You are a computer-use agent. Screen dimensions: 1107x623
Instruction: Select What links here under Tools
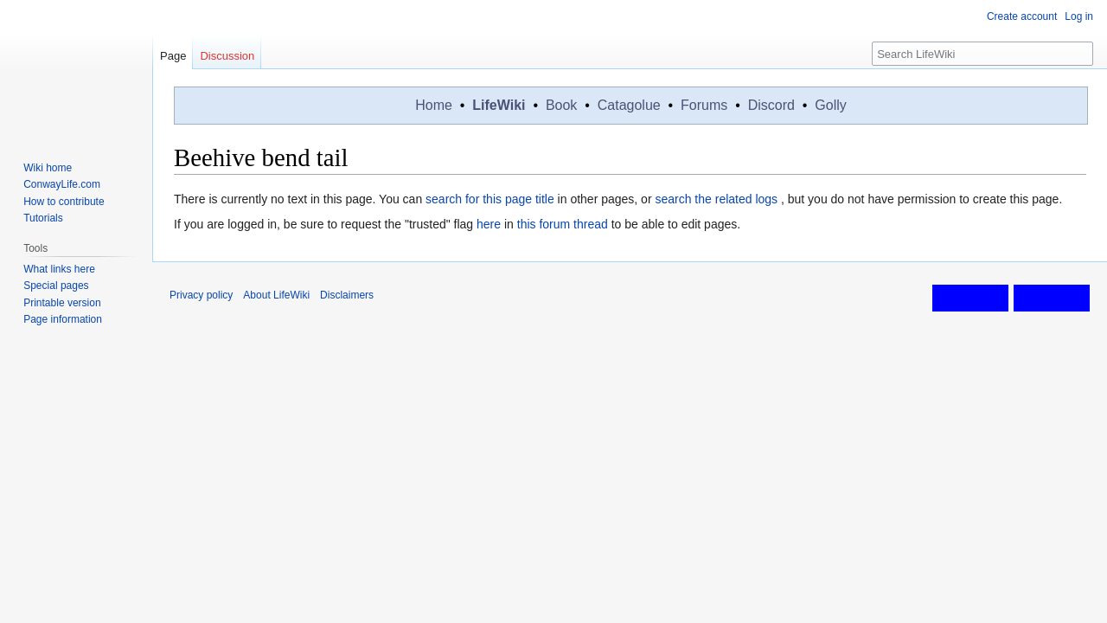(x=59, y=269)
